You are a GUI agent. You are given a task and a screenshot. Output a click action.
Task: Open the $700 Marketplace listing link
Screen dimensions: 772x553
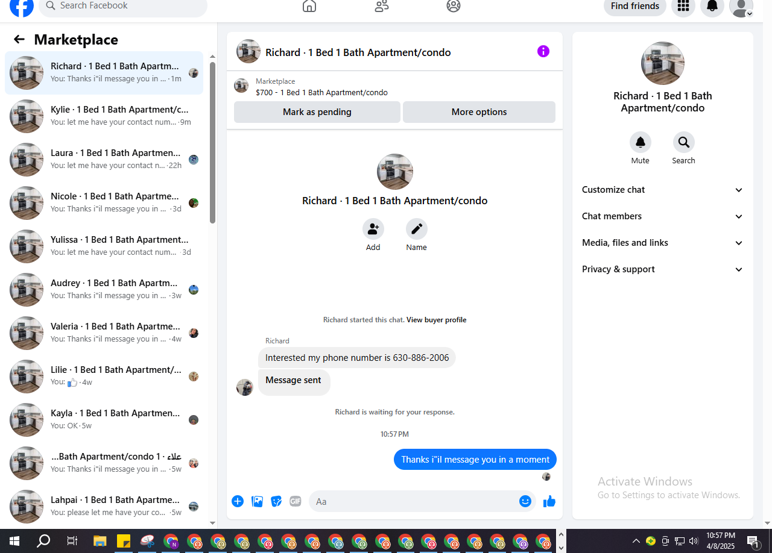321,93
